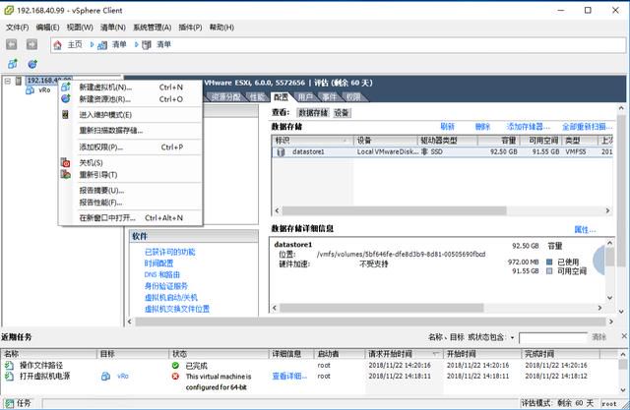The image size is (630, 410).
Task: Click the task icon for 操作文件路径 row
Action: [x=9, y=366]
